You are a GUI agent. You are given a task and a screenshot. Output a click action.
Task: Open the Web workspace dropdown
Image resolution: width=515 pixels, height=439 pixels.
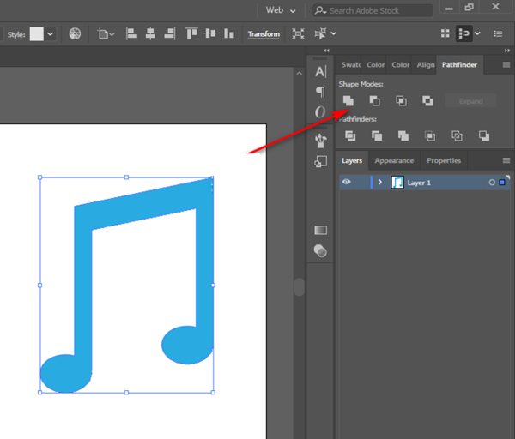click(281, 10)
